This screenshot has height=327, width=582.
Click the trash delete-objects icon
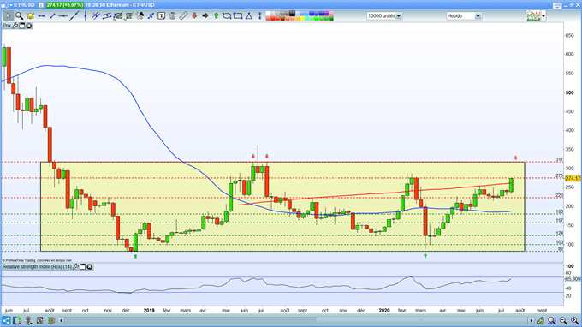(172, 15)
